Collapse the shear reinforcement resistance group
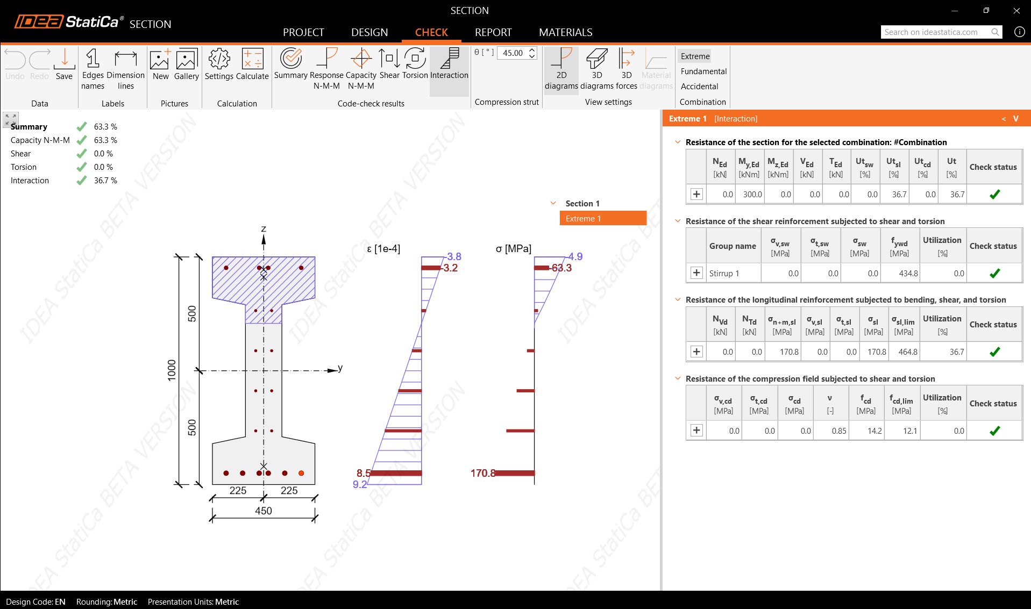Image resolution: width=1031 pixels, height=609 pixels. click(x=678, y=221)
